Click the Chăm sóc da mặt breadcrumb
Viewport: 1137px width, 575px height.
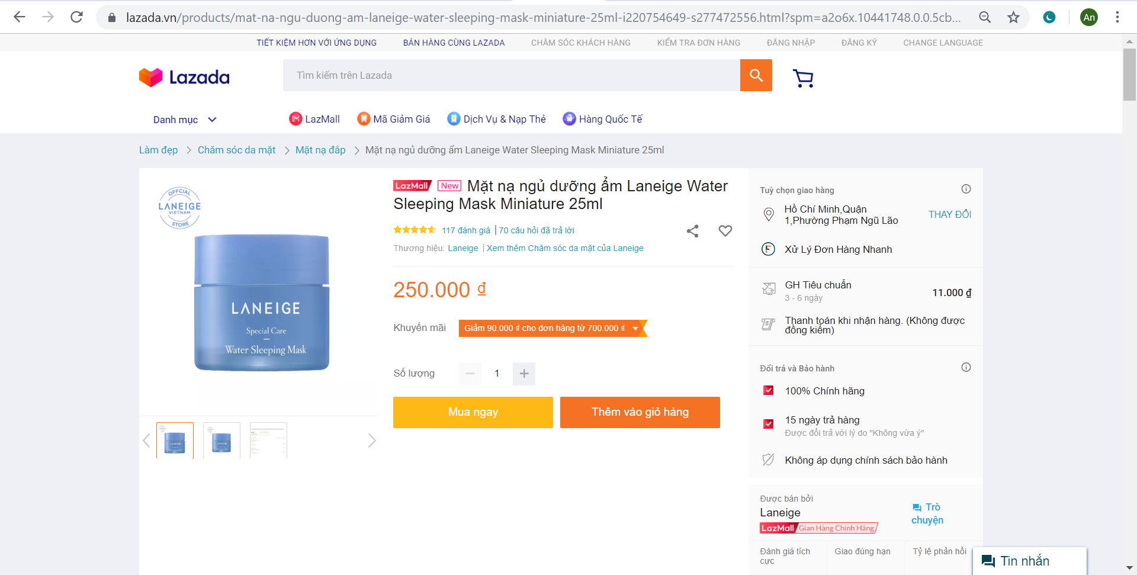236,150
